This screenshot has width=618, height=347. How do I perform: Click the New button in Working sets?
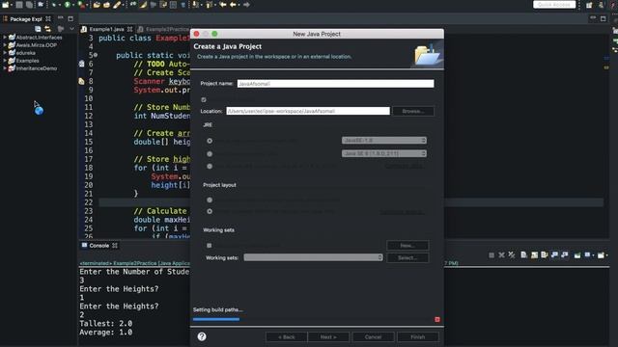pyautogui.click(x=407, y=246)
